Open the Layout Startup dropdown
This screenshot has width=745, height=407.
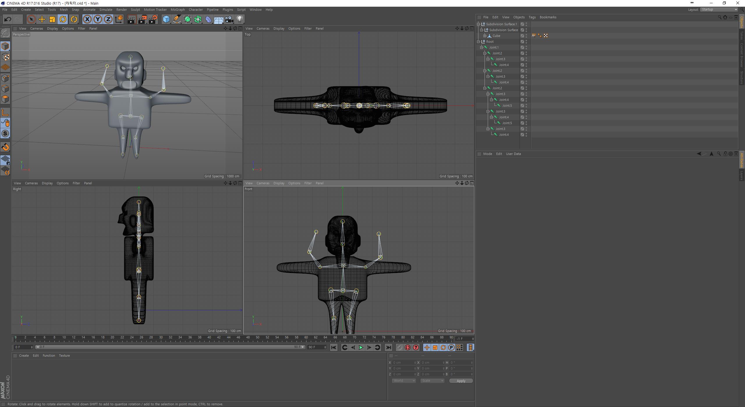tap(719, 10)
